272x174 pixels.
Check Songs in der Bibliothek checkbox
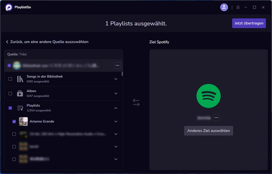[x=10, y=79]
